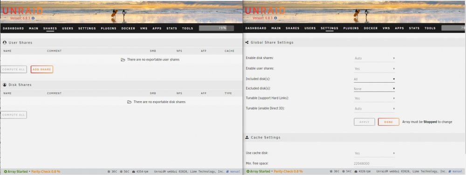Click Cache column header in User Shares
Viewport: 466px width, 175px height.
point(229,51)
